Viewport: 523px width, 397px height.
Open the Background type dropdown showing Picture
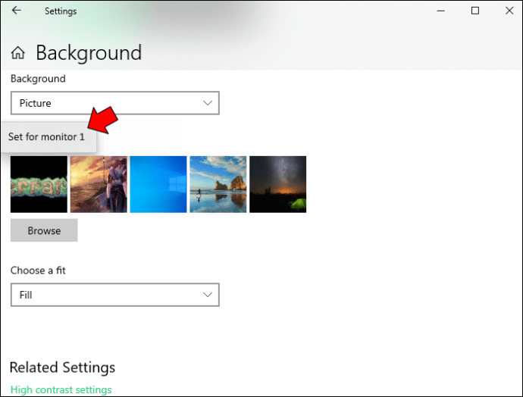[115, 103]
